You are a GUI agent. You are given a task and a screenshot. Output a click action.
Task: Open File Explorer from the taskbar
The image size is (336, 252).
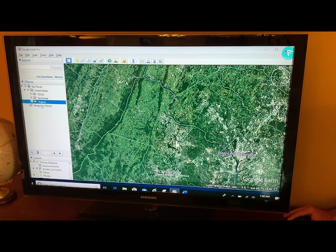click(x=124, y=189)
